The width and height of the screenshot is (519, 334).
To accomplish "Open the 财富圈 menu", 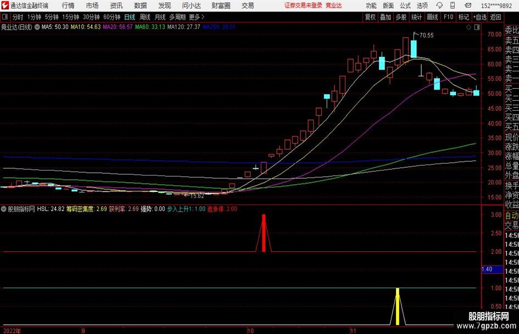I will 221,5.
